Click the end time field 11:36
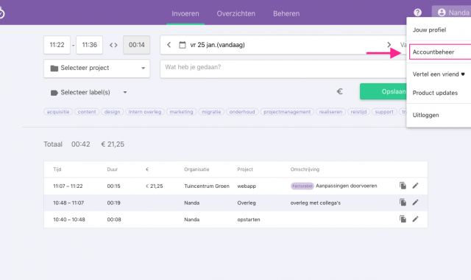Image resolution: width=471 pixels, height=280 pixels. tap(90, 45)
